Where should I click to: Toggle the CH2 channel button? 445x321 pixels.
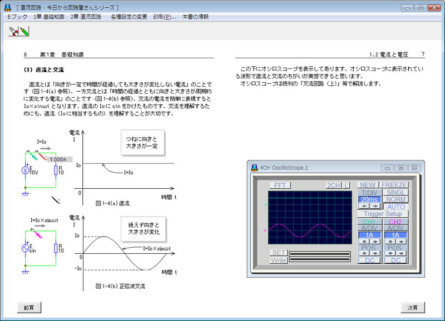pyautogui.click(x=395, y=222)
